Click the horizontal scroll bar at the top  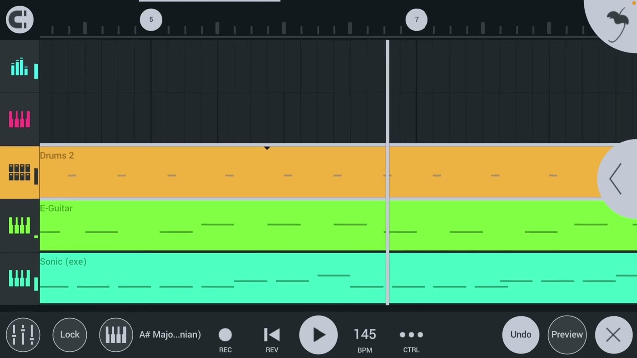point(210,1)
